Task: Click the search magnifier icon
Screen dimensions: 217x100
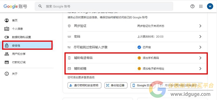Action: pyautogui.click(x=40, y=6)
